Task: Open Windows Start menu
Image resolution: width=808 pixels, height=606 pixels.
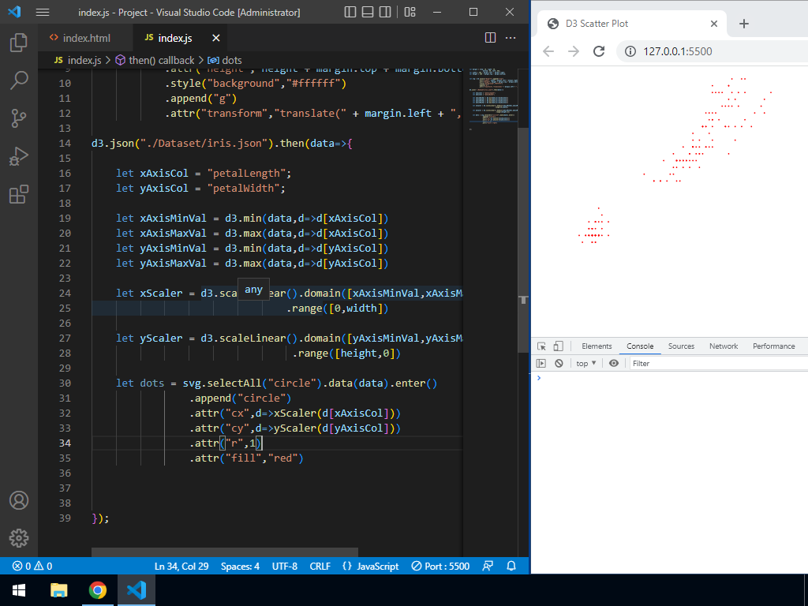Action: click(19, 590)
